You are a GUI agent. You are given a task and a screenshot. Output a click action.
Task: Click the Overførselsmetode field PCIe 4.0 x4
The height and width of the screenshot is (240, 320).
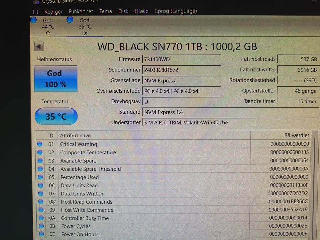pyautogui.click(x=181, y=91)
